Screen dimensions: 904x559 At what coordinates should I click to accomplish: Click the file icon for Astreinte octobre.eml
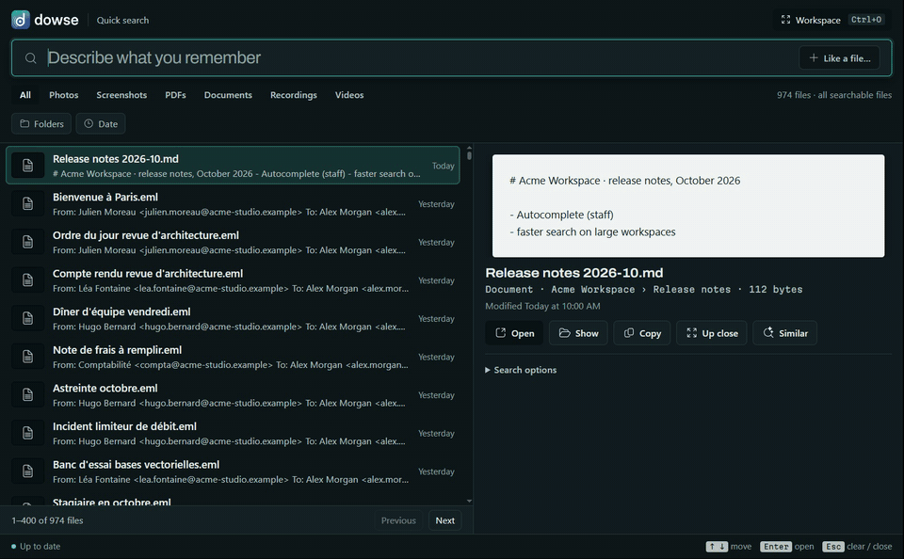[x=27, y=394]
